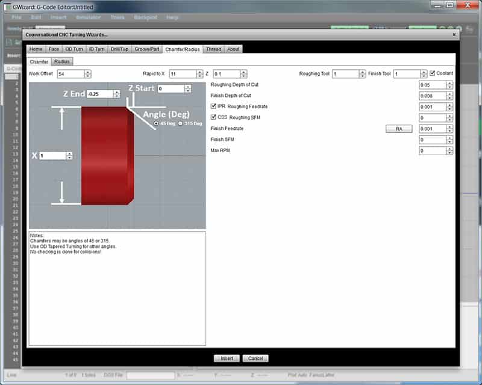Open the Thread wizard tab
The height and width of the screenshot is (385, 482).
pos(213,50)
